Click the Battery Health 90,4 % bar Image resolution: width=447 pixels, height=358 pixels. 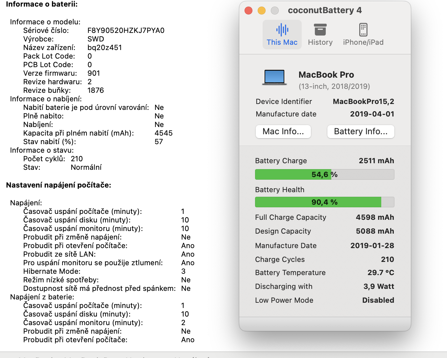pos(325,202)
